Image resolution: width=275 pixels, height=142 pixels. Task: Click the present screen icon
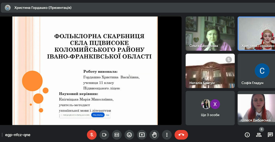(x=142, y=135)
